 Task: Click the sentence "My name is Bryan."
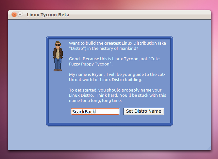(87, 74)
